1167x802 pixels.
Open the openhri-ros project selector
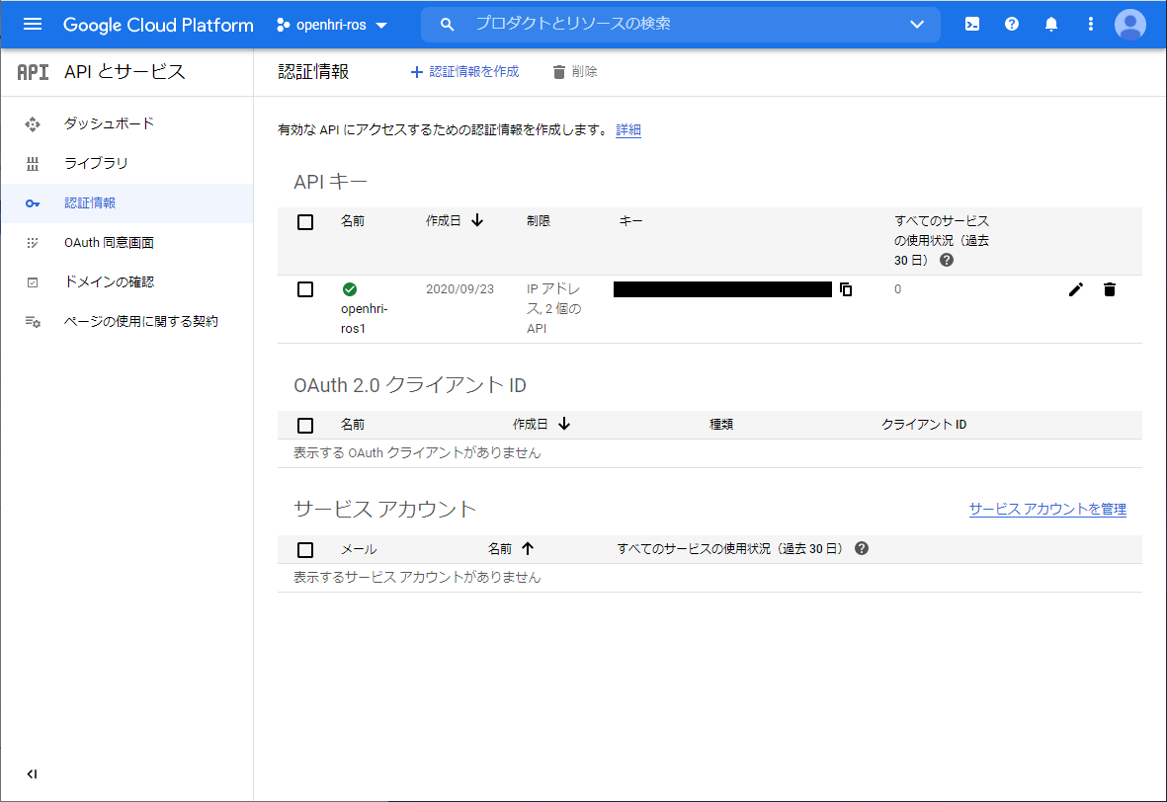coord(332,25)
